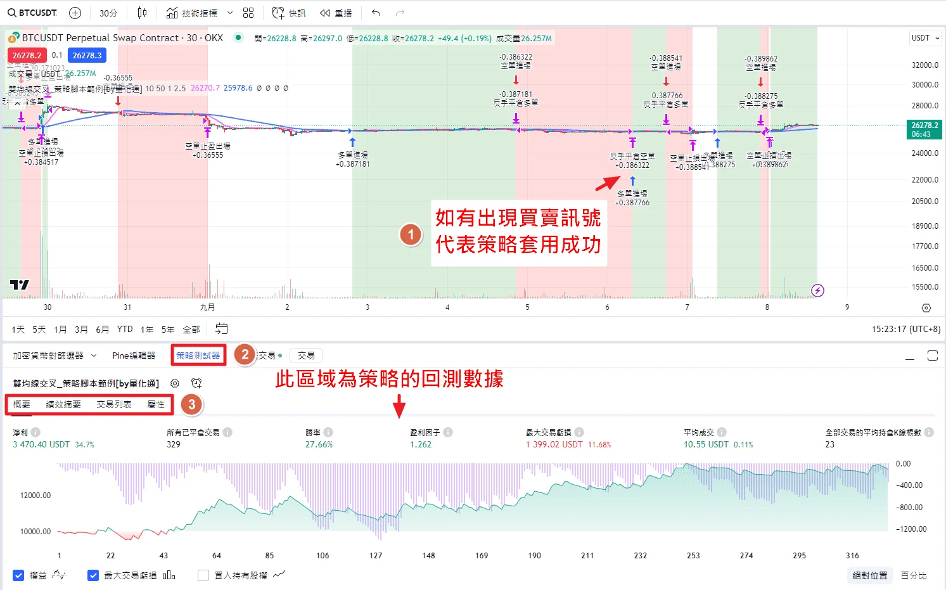946x590 pixels.
Task: Click the TradingView logo
Action: tap(20, 285)
